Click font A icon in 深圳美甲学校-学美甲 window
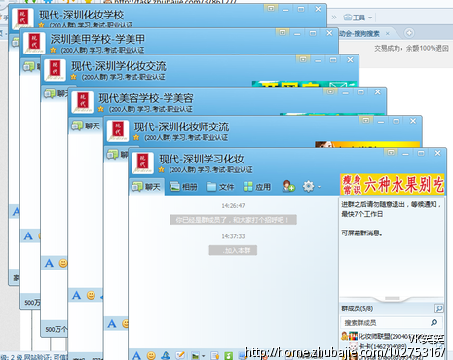Screen dimensions: 453x360 click(28, 235)
